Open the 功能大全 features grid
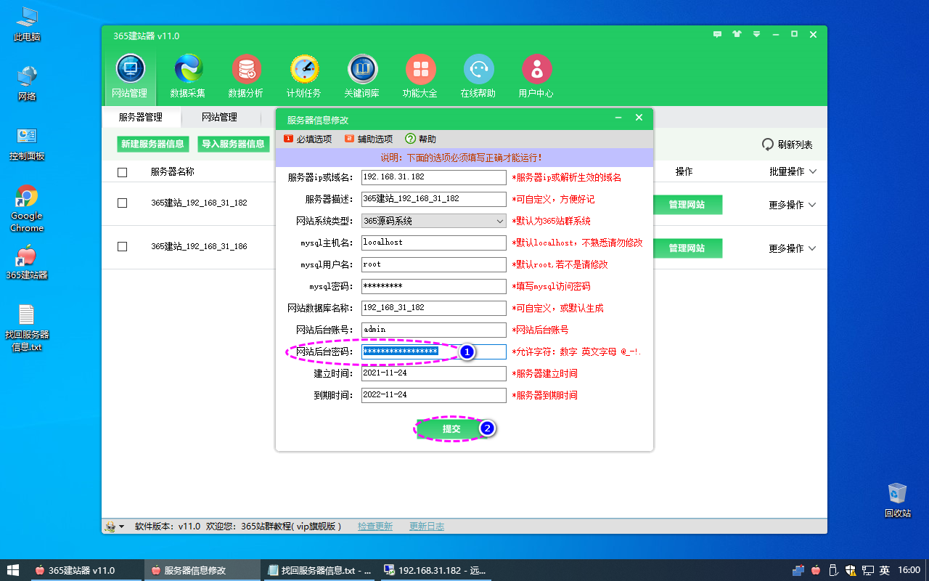This screenshot has height=581, width=929. coord(420,76)
